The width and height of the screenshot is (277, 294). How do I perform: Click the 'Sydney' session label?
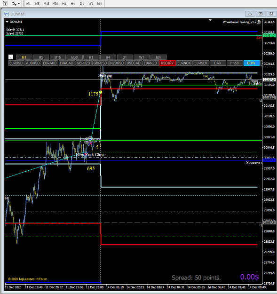point(105,76)
